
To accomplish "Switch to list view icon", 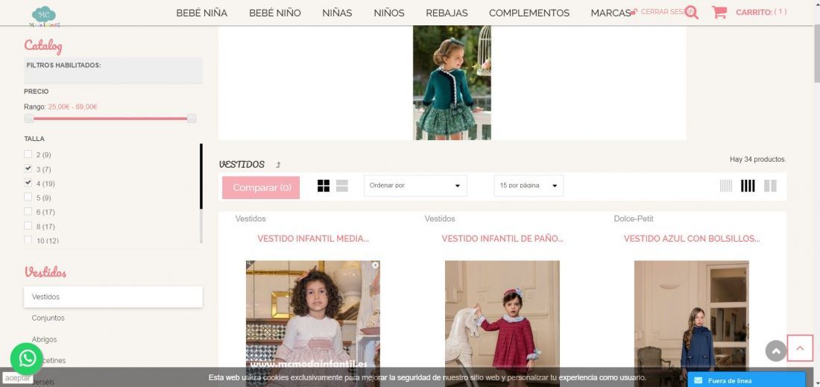I will click(x=342, y=186).
